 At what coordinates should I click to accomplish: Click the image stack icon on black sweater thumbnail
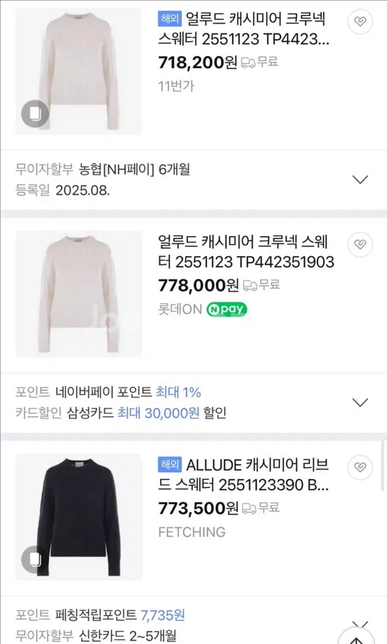tap(35, 558)
